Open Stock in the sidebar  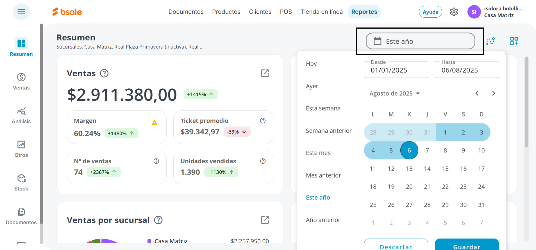pos(21,182)
